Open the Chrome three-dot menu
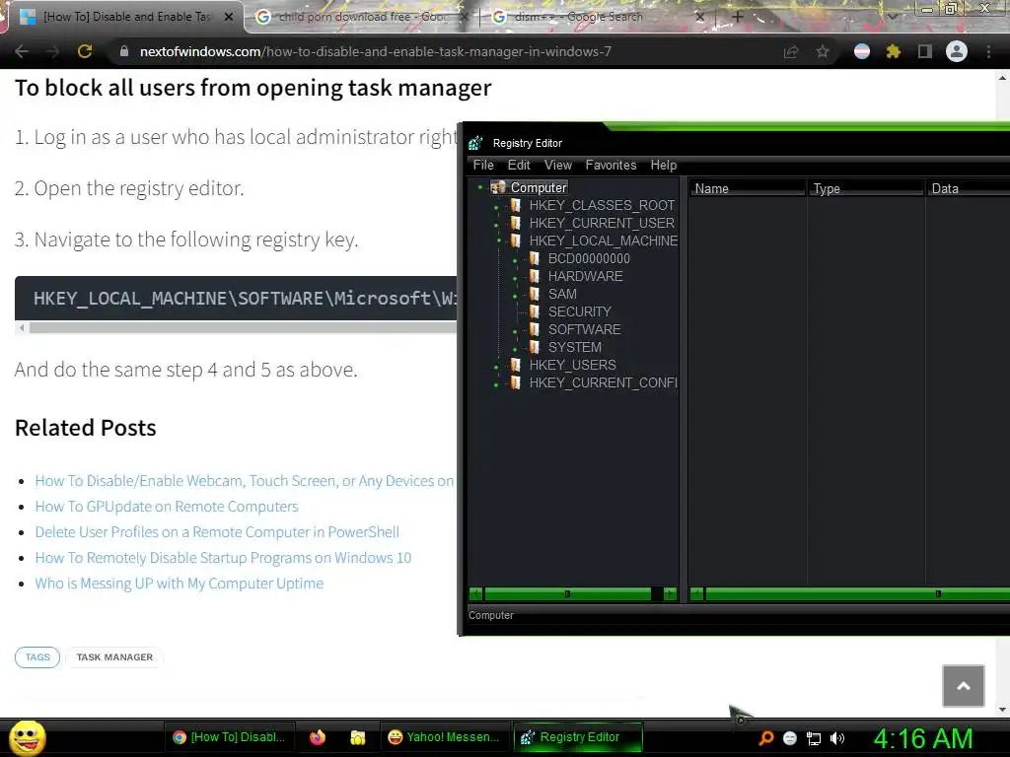The image size is (1010, 757). [988, 51]
